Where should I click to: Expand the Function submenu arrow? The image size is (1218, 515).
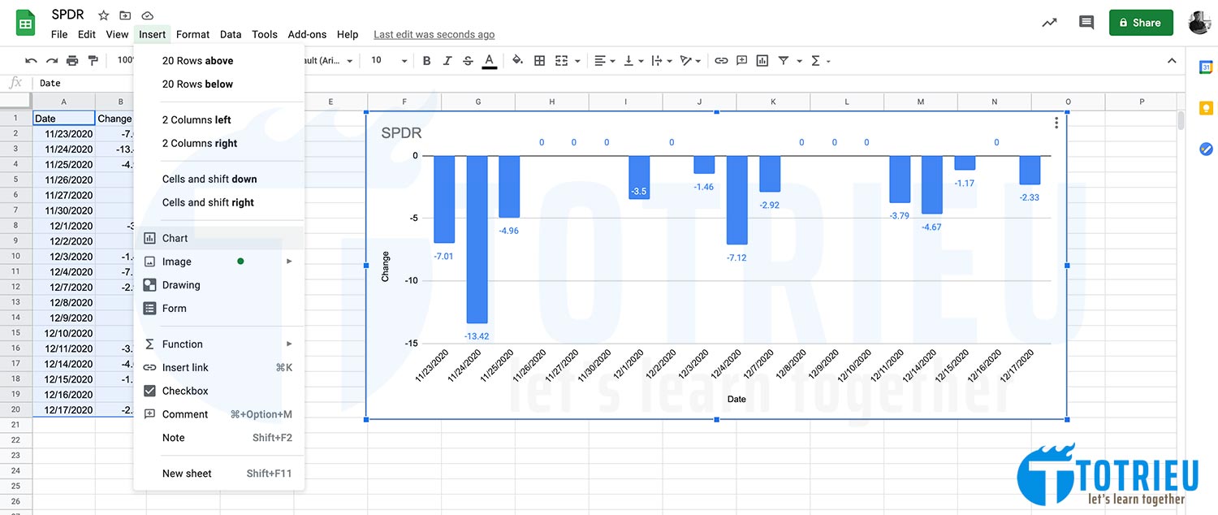click(289, 344)
